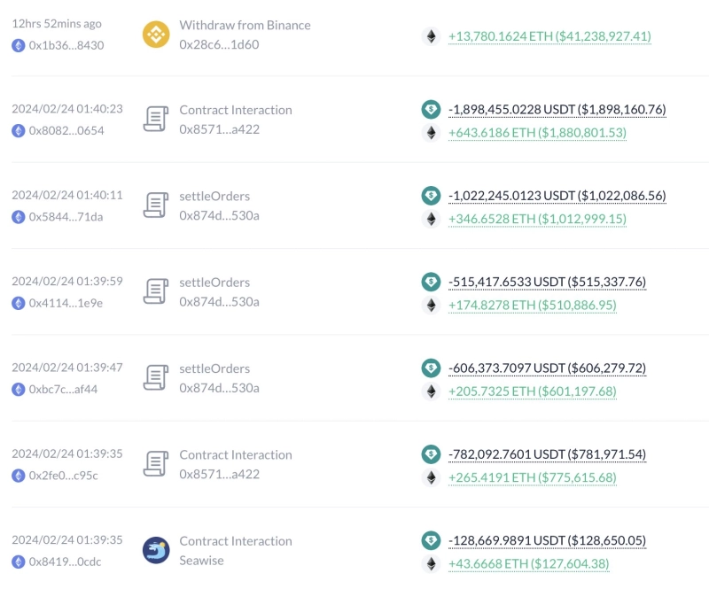Image resolution: width=709 pixels, height=589 pixels.
Task: Click the Binance logo icon
Action: (x=156, y=35)
